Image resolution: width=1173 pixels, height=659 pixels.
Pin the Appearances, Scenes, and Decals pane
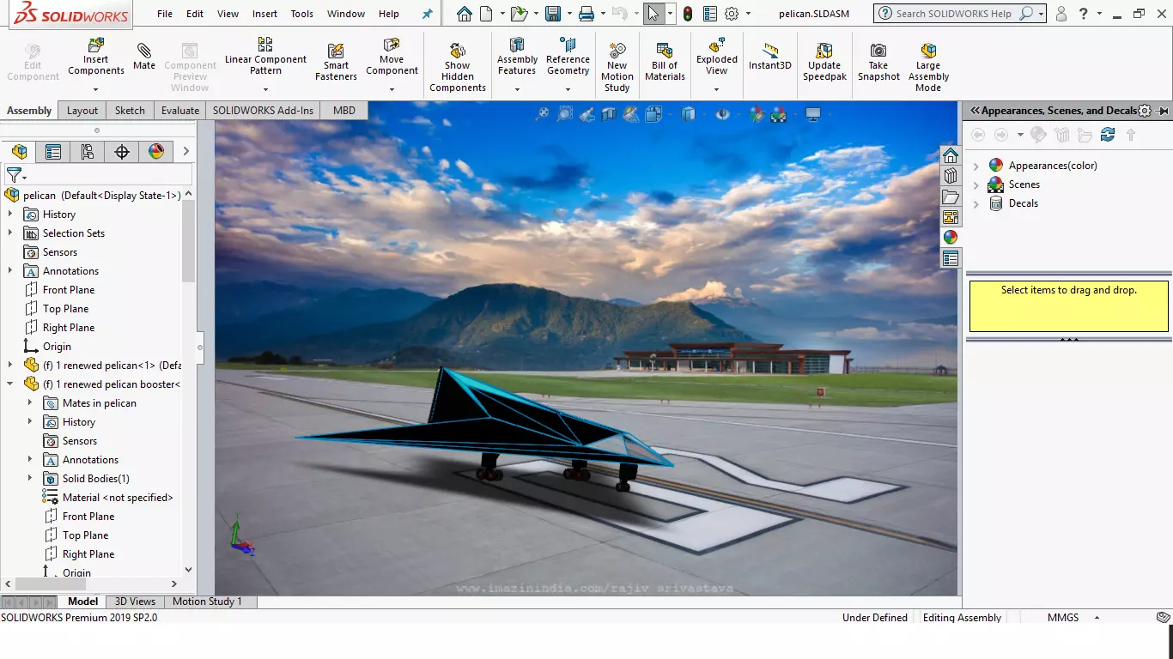click(x=1164, y=111)
